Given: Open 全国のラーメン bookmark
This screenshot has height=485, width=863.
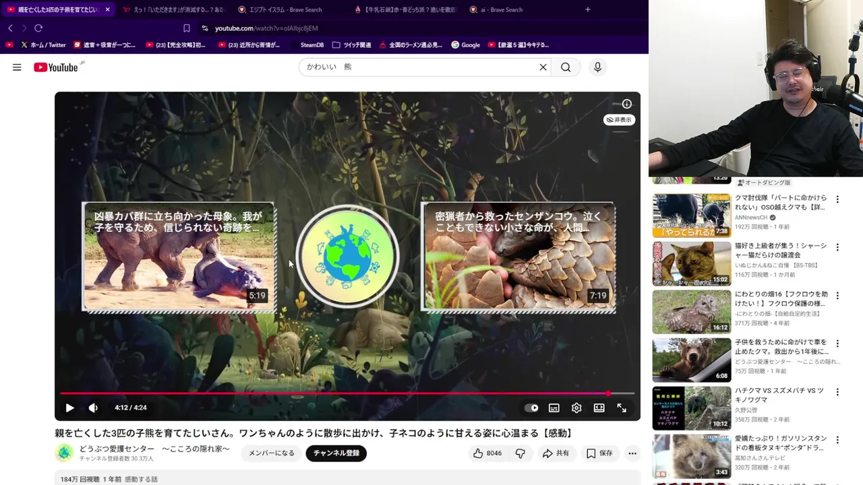Looking at the screenshot, I should pos(410,45).
